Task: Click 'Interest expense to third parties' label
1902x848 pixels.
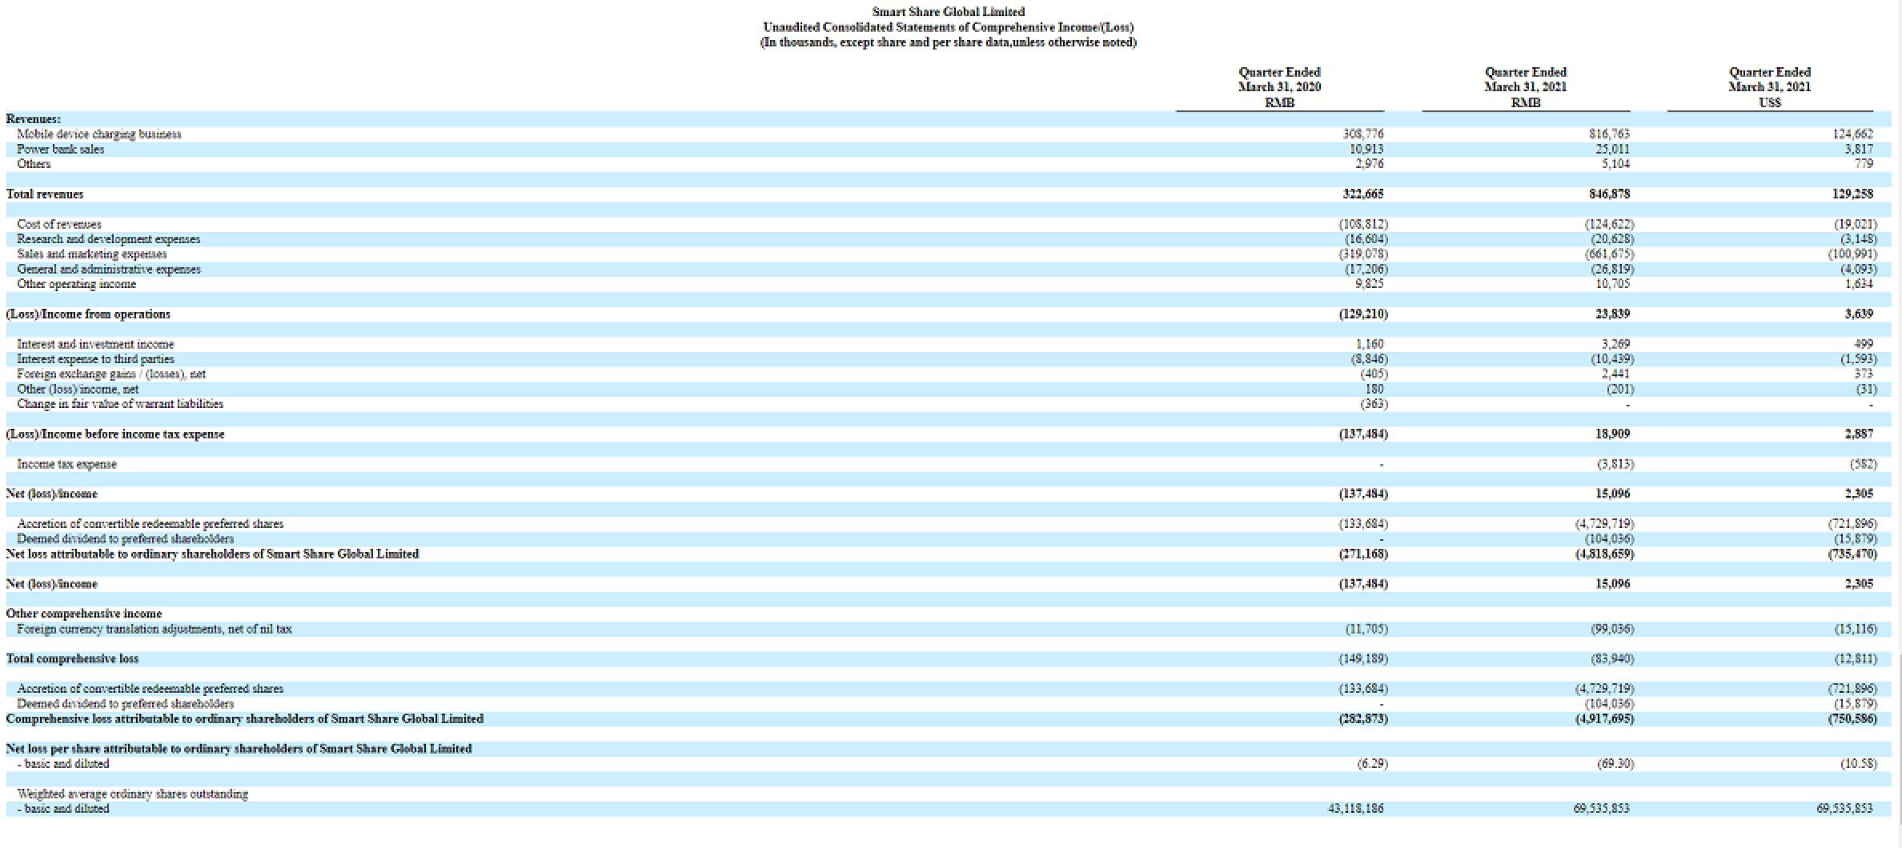Action: point(95,359)
